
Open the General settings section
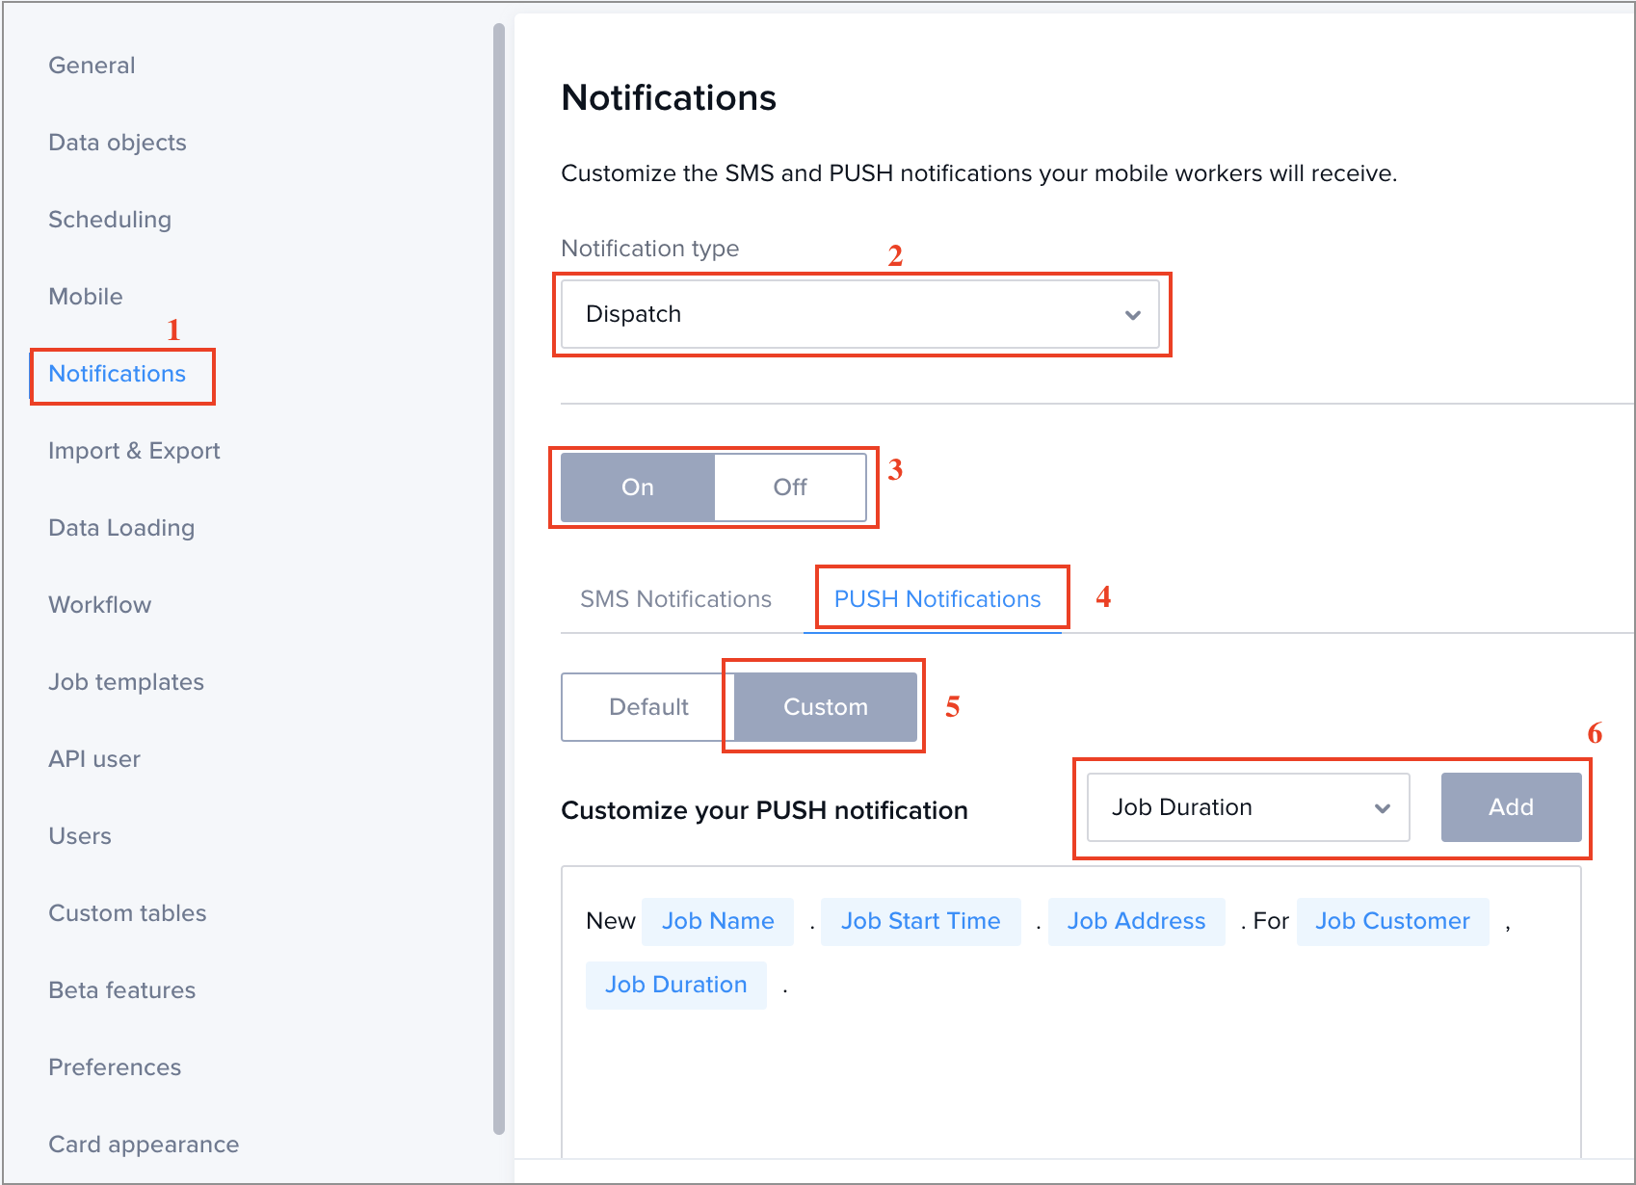pyautogui.click(x=92, y=65)
